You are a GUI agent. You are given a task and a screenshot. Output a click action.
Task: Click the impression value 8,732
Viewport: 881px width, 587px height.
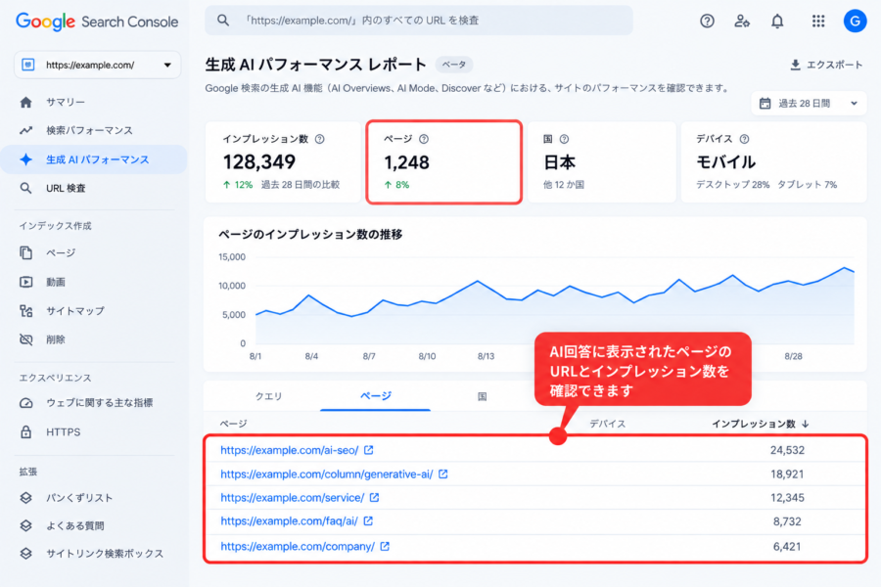[x=787, y=521]
